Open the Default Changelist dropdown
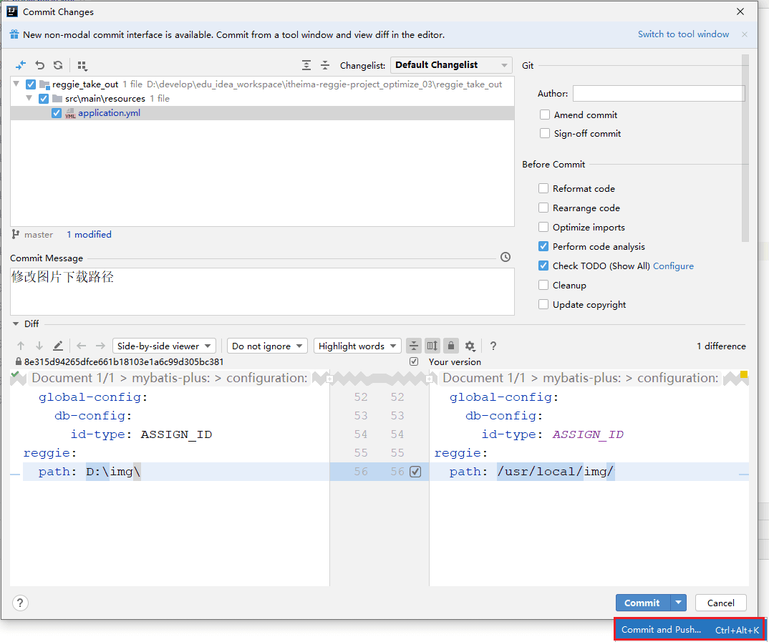The image size is (769, 642). click(451, 65)
